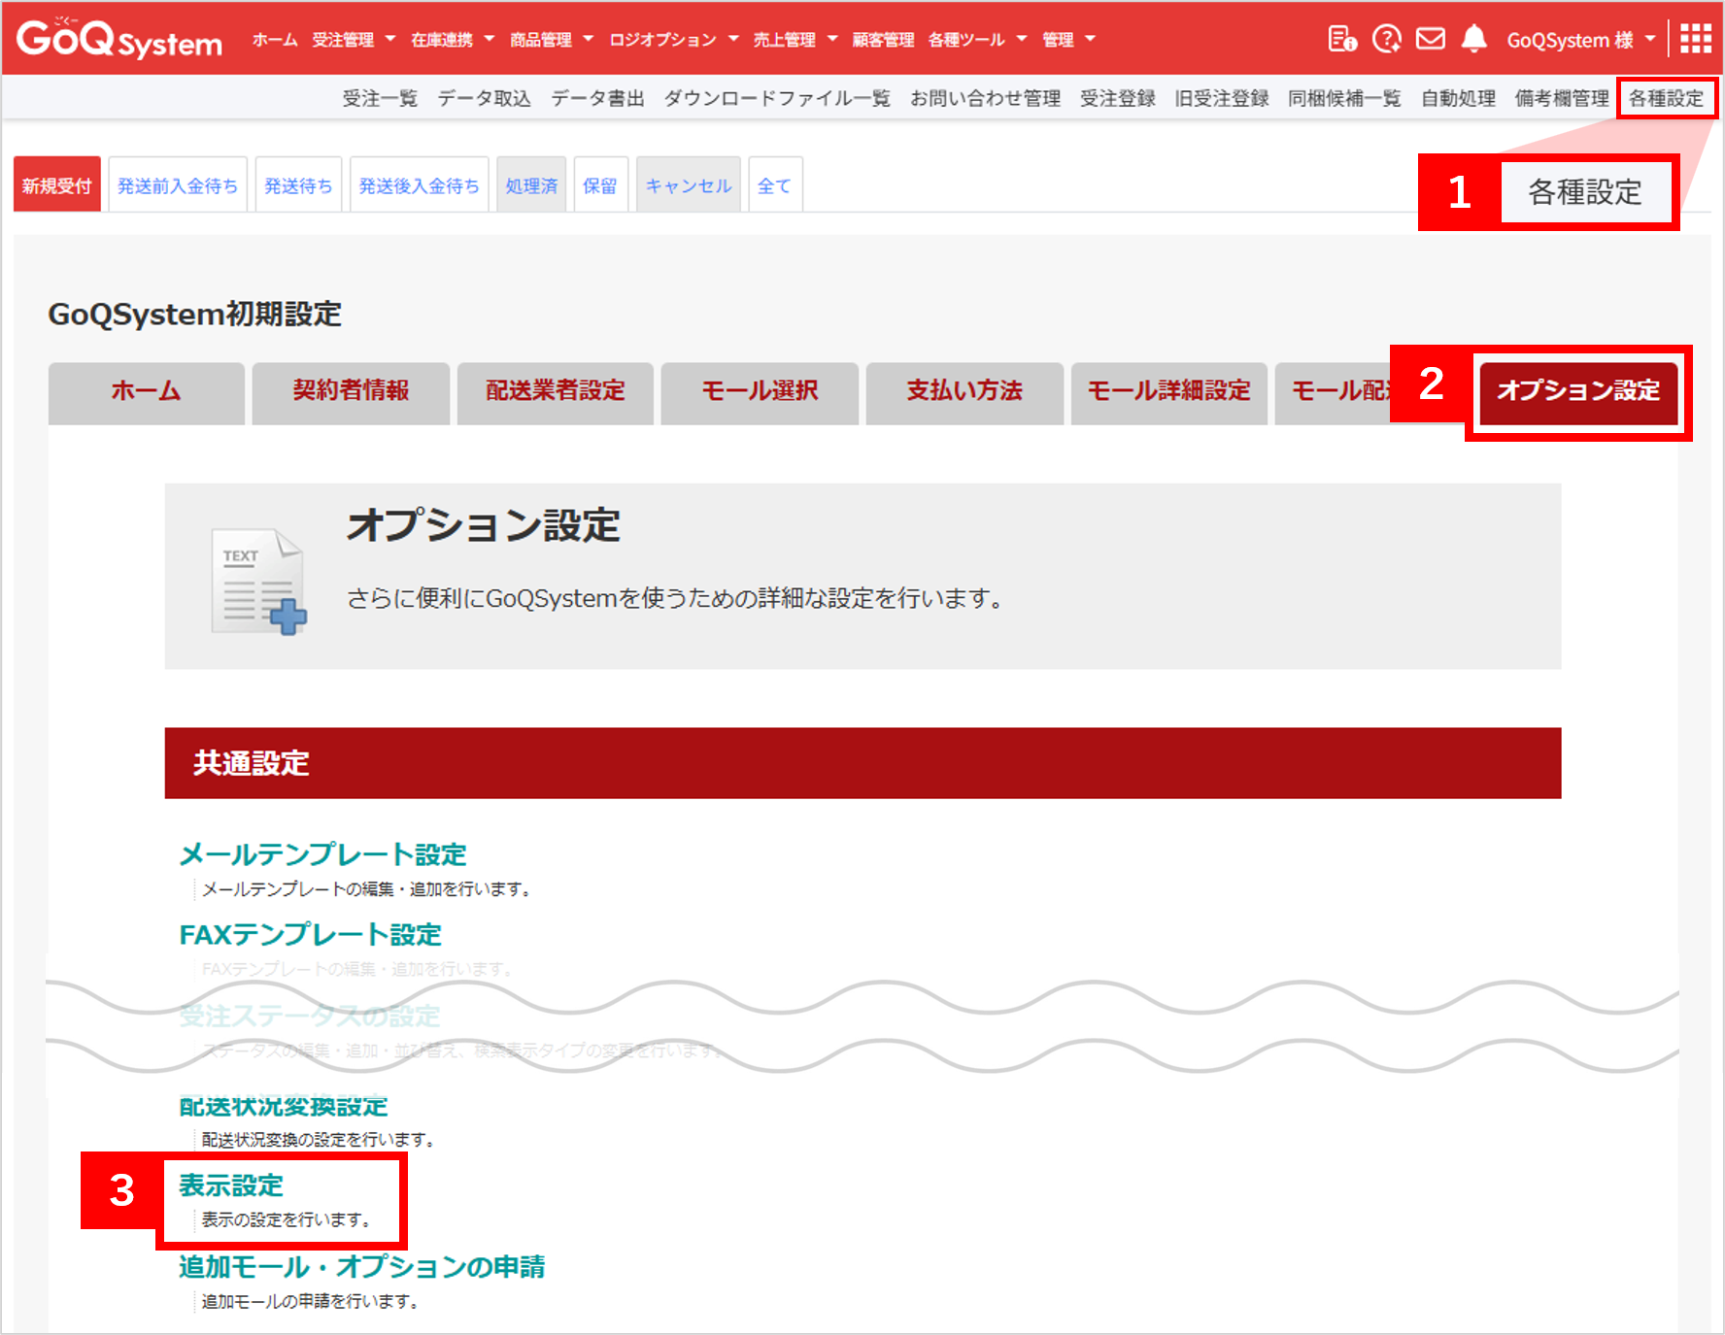Click the GoQSystem logo
The image size is (1725, 1335).
pos(118,39)
